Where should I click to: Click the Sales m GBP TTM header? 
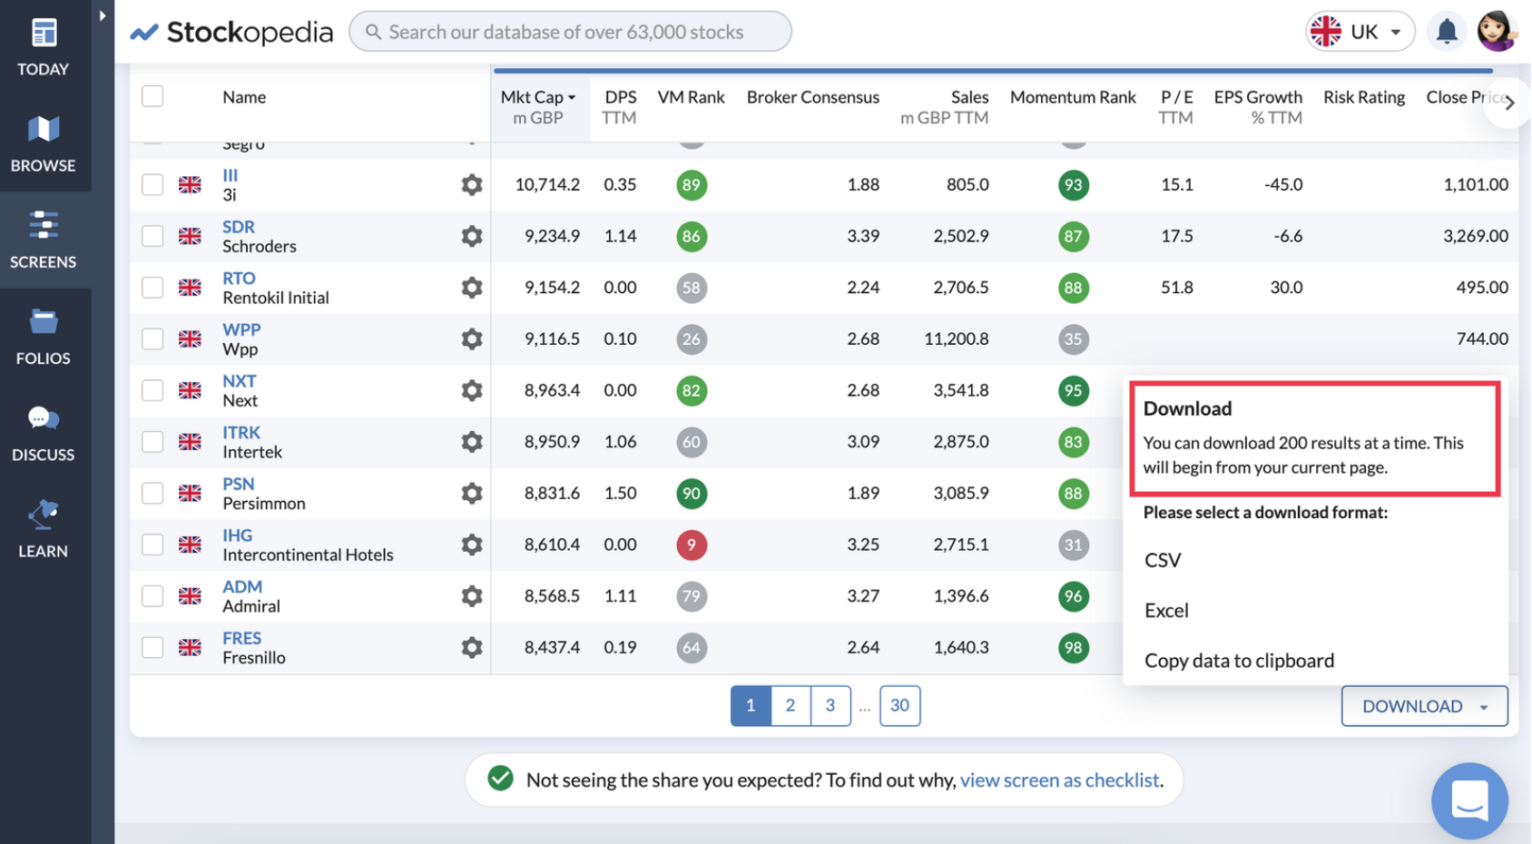coord(944,106)
